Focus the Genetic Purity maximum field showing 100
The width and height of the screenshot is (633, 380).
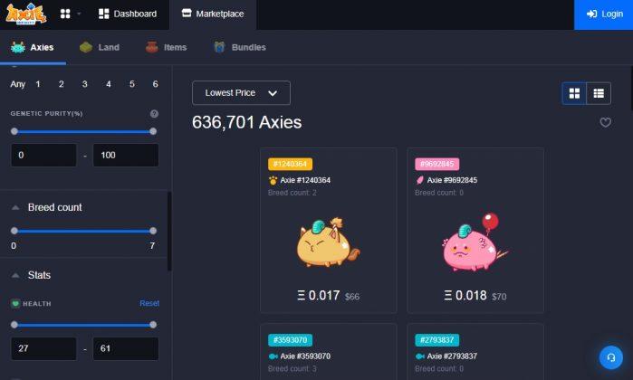(x=126, y=155)
